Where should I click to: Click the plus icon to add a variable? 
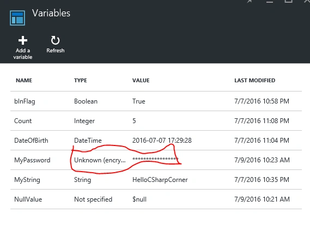[x=23, y=40]
